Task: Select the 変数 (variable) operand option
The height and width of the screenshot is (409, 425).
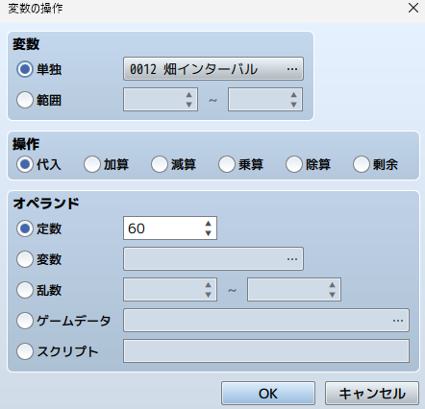Action: [x=25, y=259]
